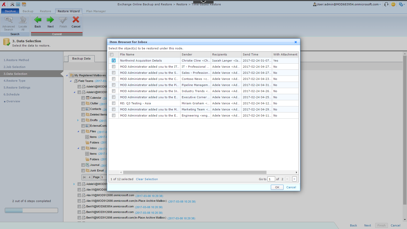This screenshot has height=229, width=407.
Task: Check BenW@MOD683954 mailbox checkbox
Action: coord(79,206)
